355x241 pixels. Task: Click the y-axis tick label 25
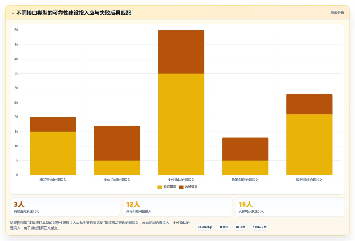(x=16, y=103)
